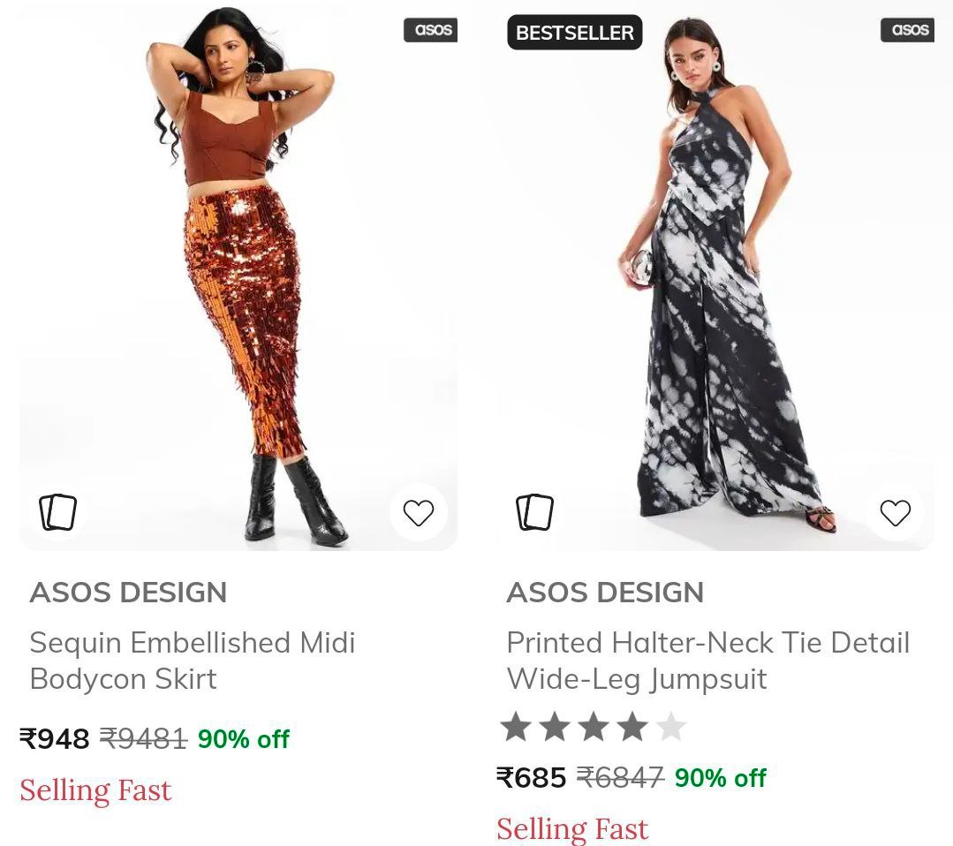
Task: Tap the BESTSELLER badge on the jumpsuit
Action: click(574, 33)
